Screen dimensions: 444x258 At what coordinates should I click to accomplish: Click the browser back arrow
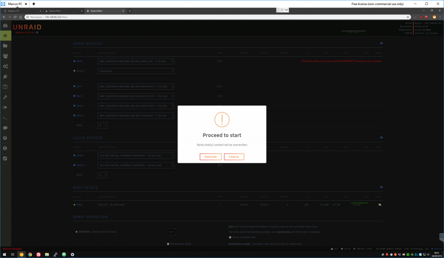4,17
